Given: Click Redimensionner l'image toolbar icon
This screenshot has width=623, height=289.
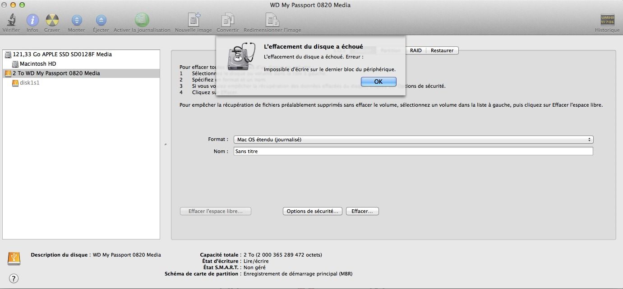Looking at the screenshot, I should point(272,20).
